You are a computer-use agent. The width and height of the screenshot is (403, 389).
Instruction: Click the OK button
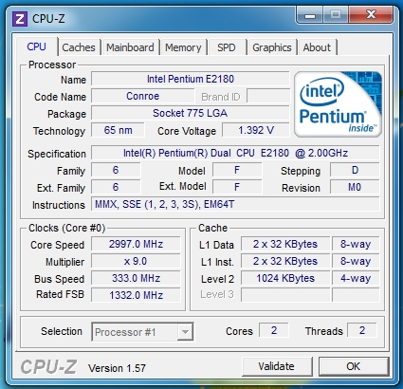click(354, 366)
